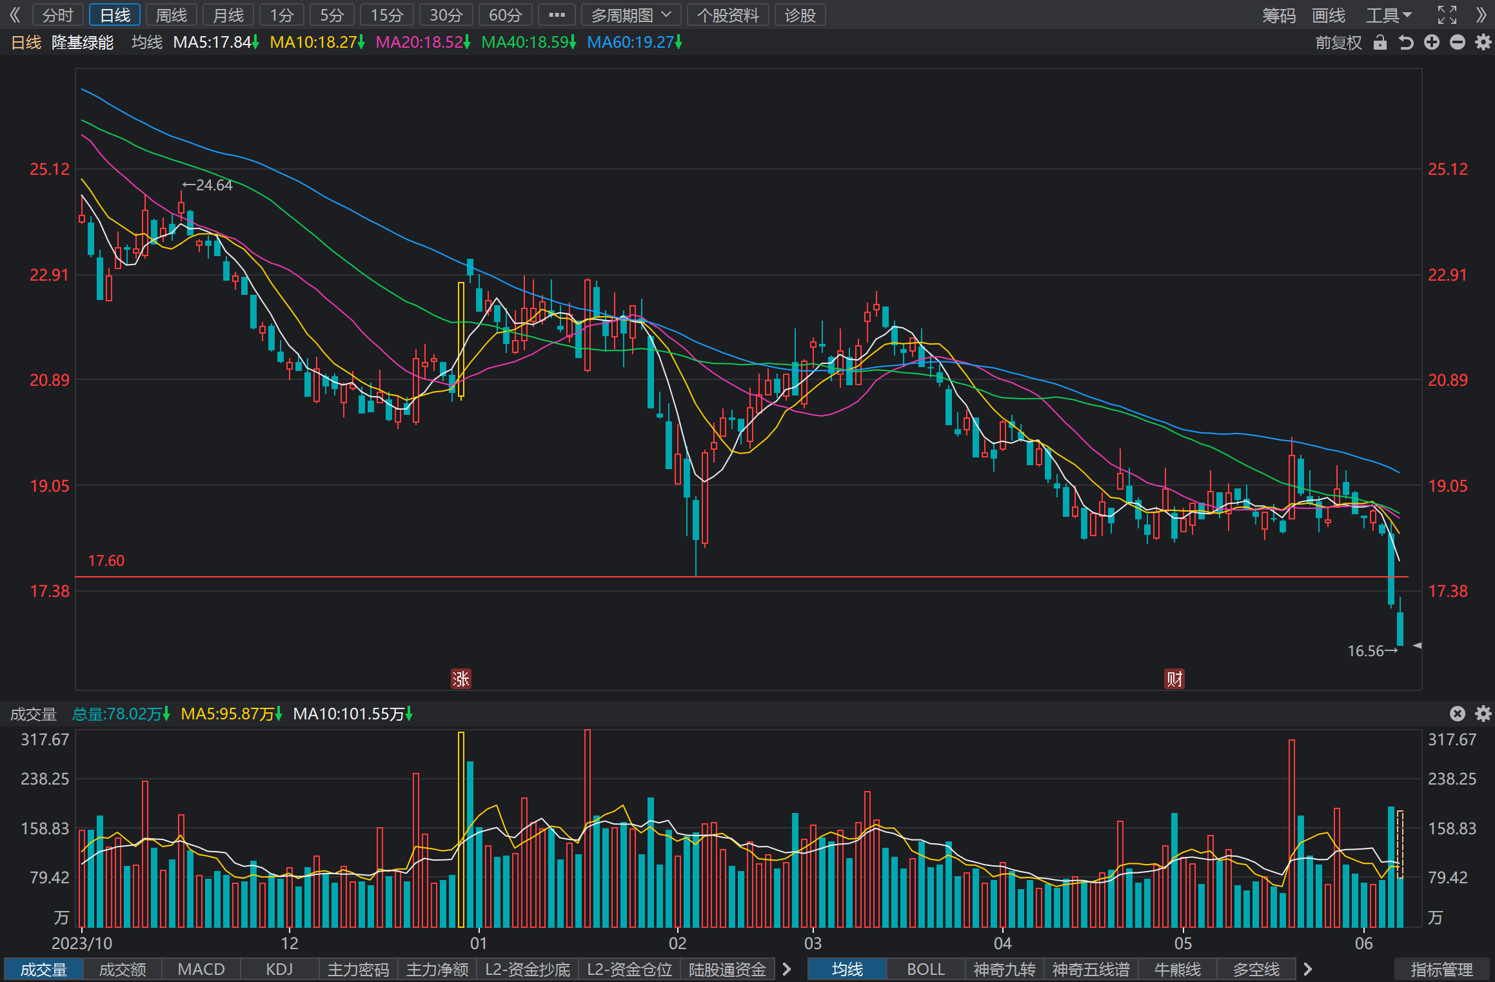Screen dimensions: 1495x982
Task: Click the 17.60 horizontal price line label
Action: point(106,561)
